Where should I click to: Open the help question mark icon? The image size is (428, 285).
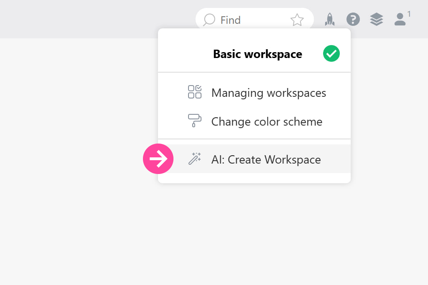pyautogui.click(x=353, y=19)
